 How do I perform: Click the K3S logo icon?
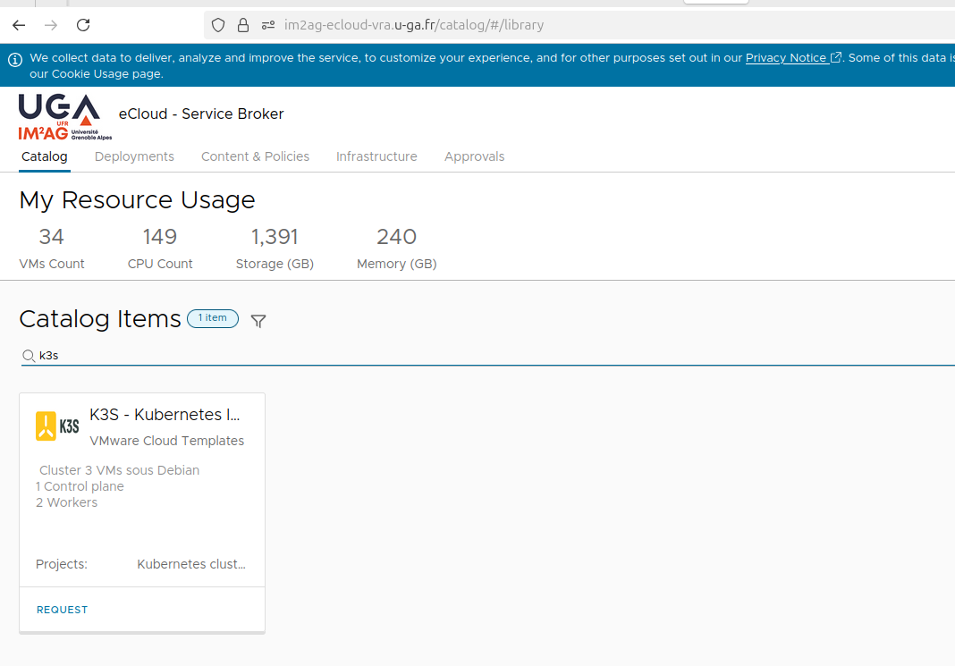(x=57, y=426)
